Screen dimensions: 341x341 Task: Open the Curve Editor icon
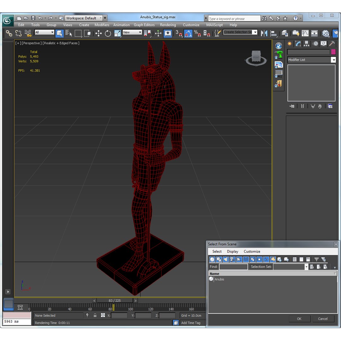[305, 33]
